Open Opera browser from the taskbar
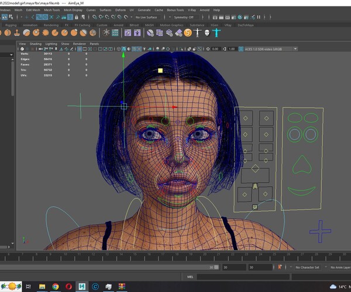The image size is (351, 292). coord(68,286)
